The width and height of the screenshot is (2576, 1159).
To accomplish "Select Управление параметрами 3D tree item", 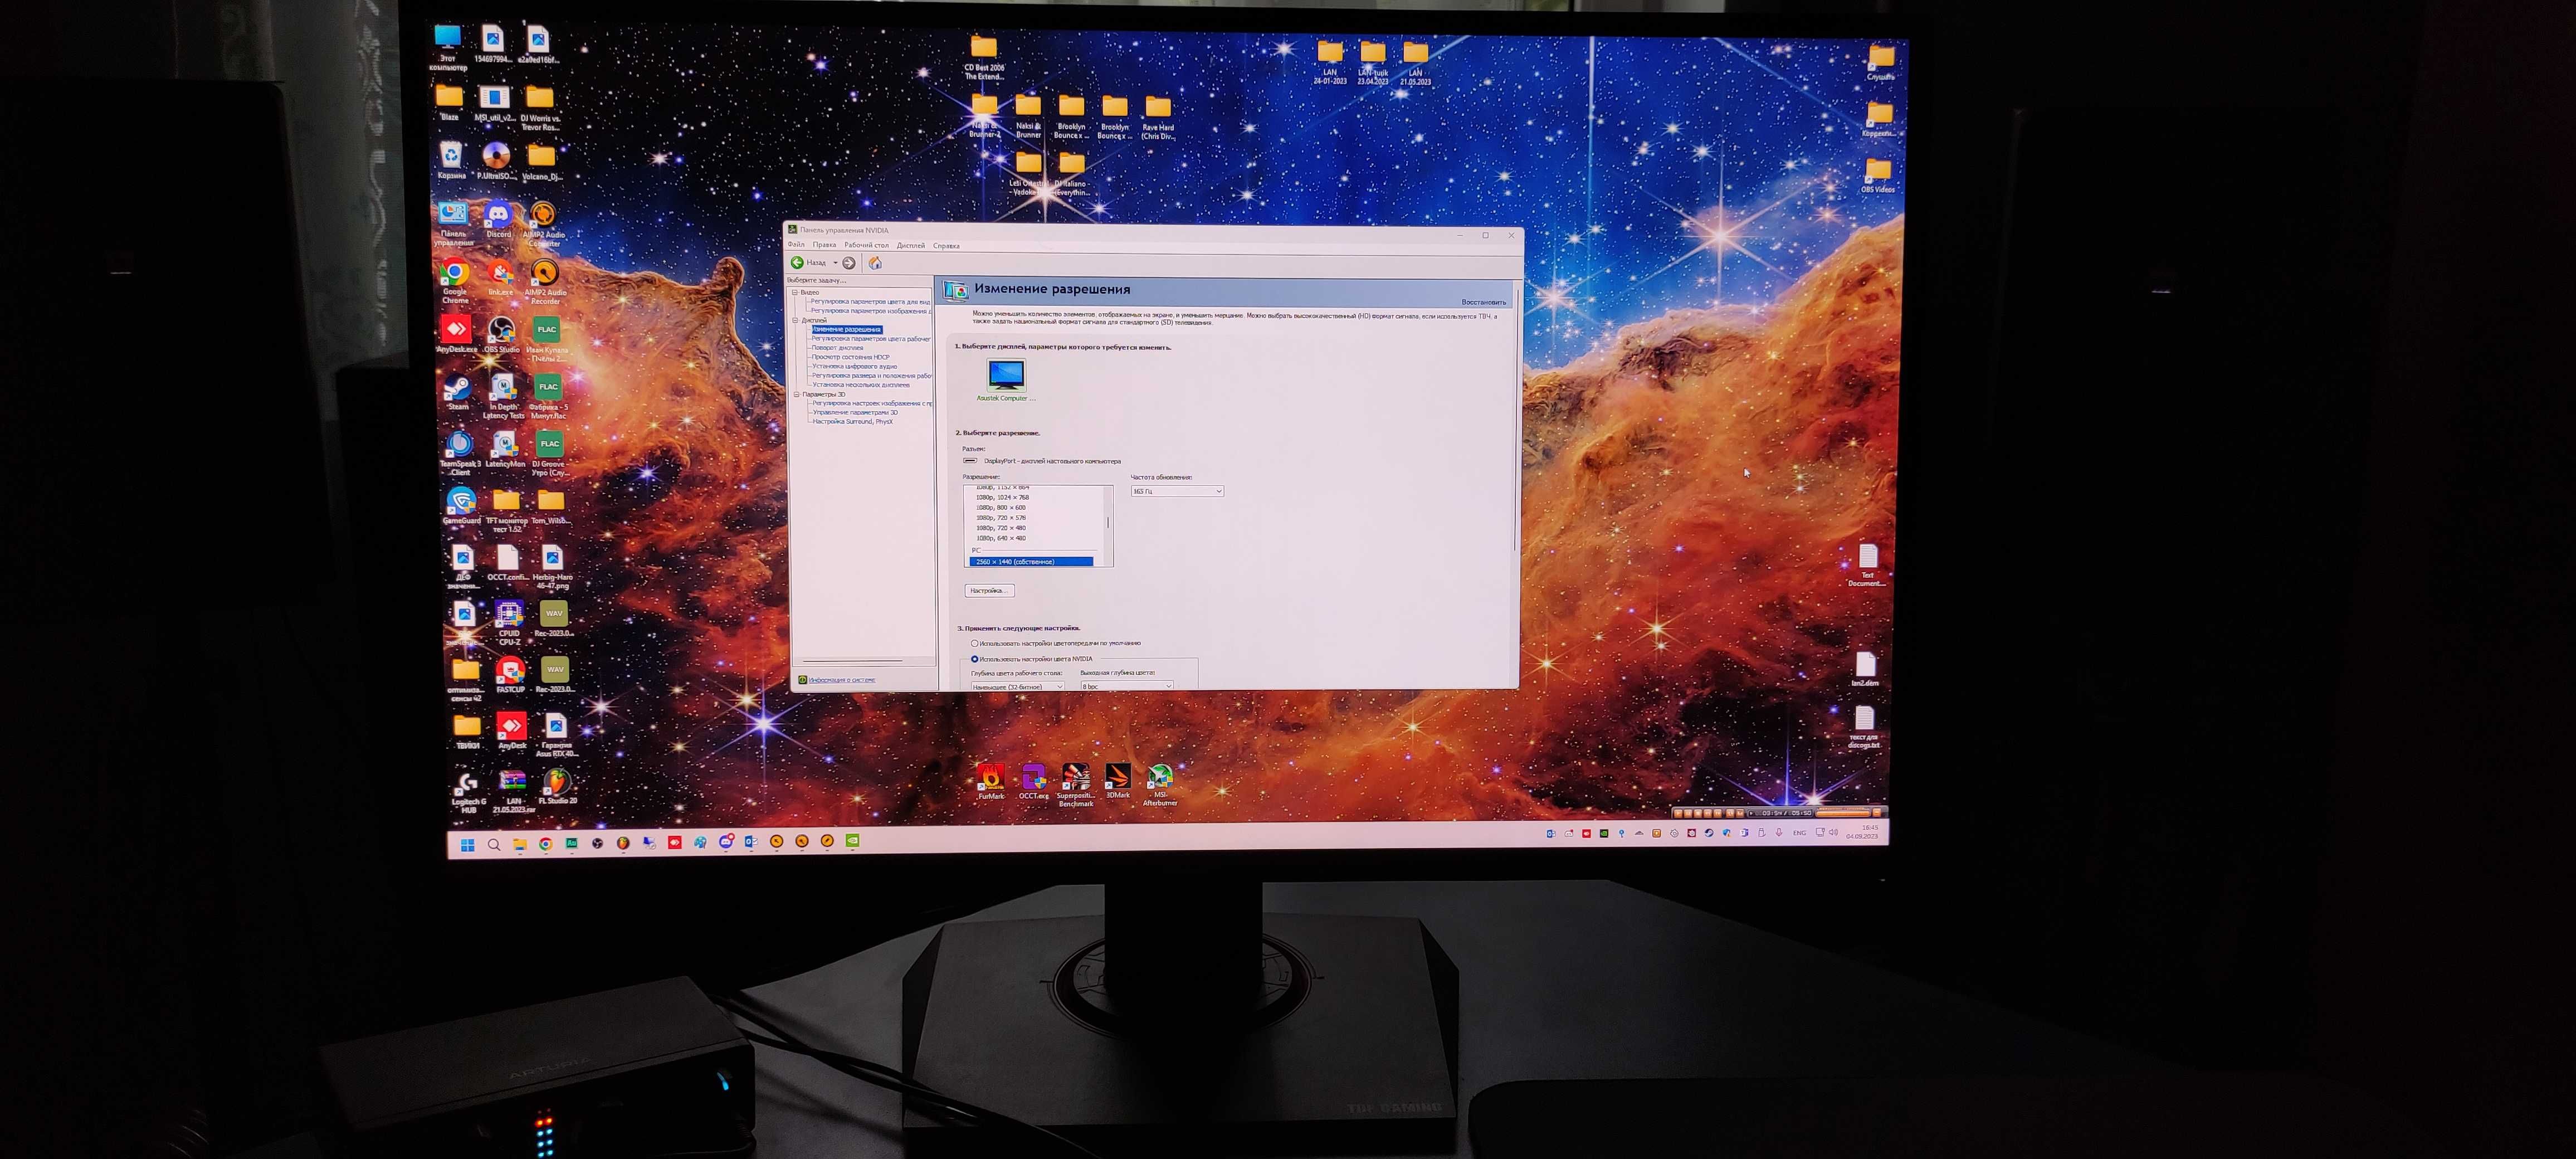I will (855, 412).
